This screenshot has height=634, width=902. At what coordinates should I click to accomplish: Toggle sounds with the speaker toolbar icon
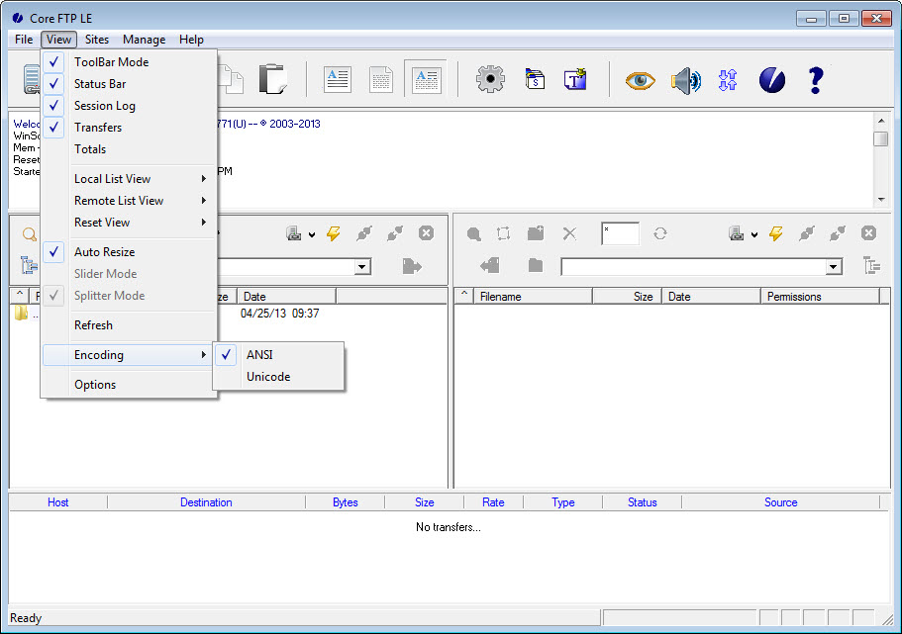click(x=686, y=80)
